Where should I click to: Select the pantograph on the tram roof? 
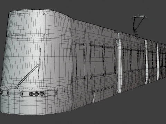(x=139, y=26)
